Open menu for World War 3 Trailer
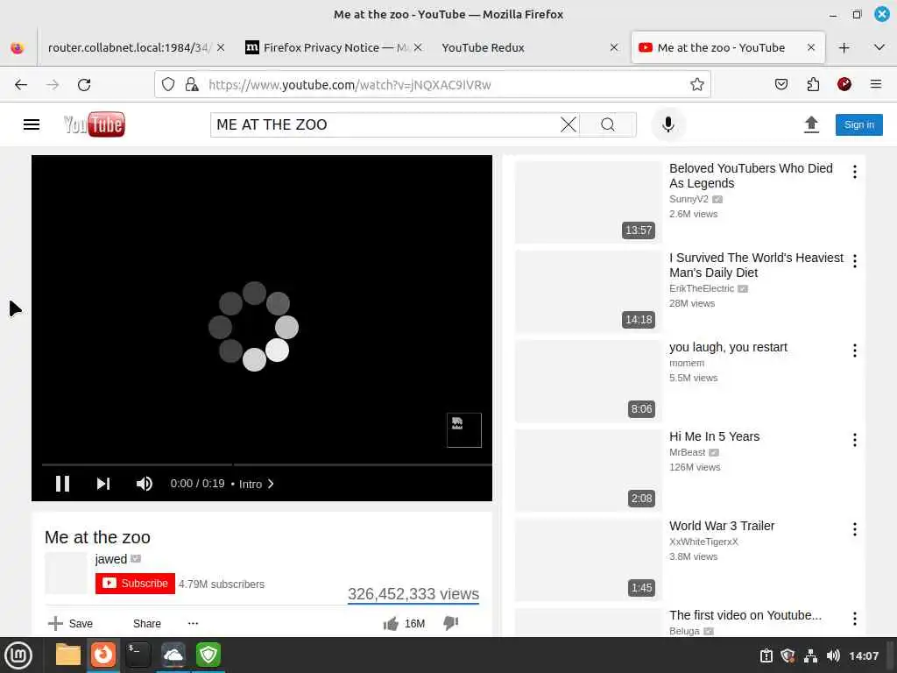 click(x=855, y=528)
